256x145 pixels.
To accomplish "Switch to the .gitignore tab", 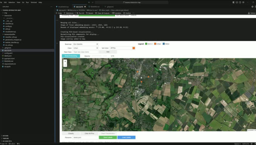I will click(x=109, y=7).
